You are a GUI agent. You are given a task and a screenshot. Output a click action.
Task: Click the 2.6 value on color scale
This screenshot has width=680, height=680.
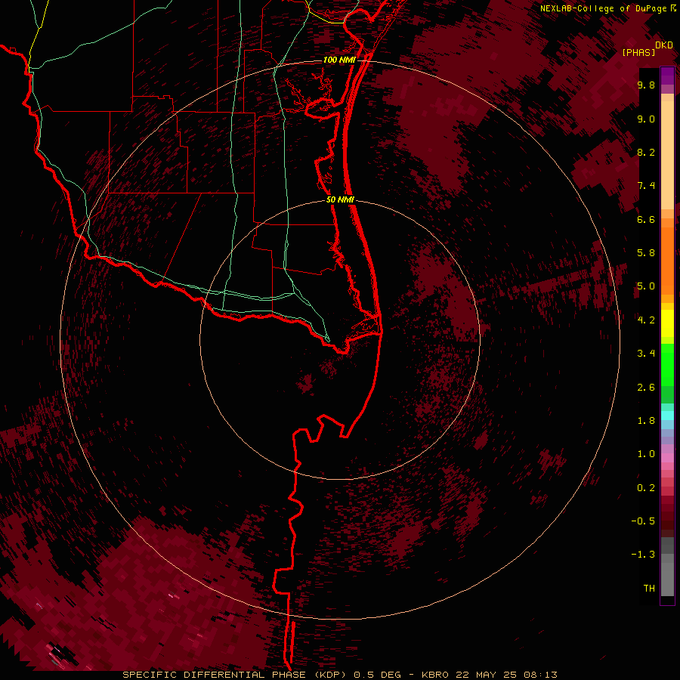[646, 388]
